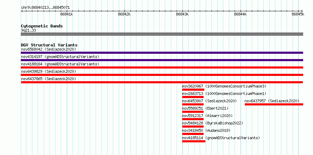
Task: Click the 86841k ruler mark
Action: click(x=67, y=14)
